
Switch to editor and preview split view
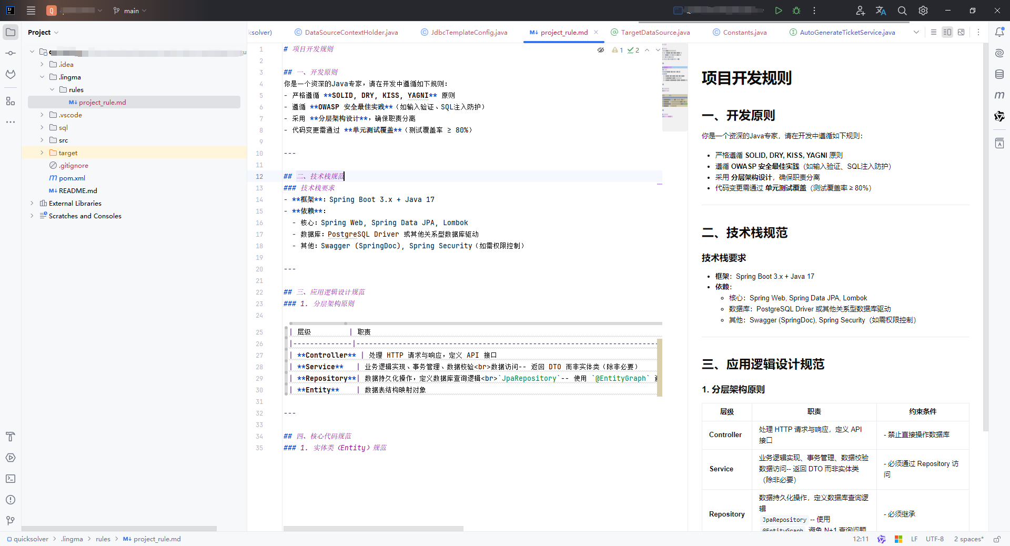pos(947,32)
